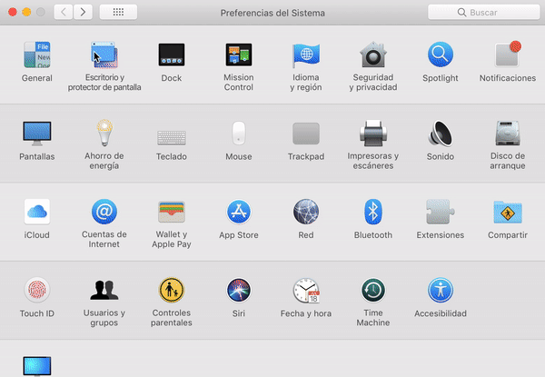
Task: Click the Buscar search field
Action: click(x=483, y=13)
